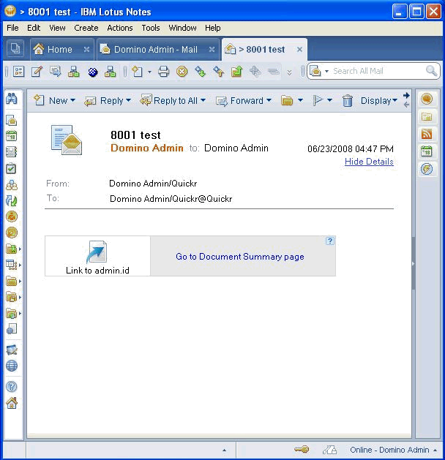445x460 pixels.
Task: Click the mail message envelope icon in header
Action: [x=67, y=140]
